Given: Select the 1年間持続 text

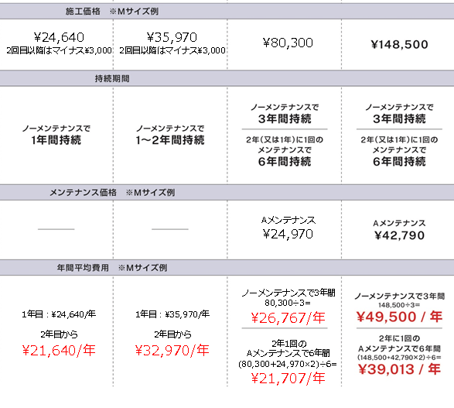Looking at the screenshot, I should click(x=56, y=140).
